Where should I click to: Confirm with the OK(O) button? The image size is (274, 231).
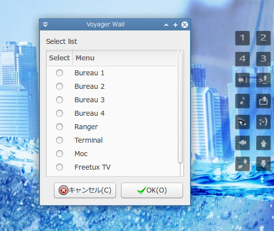(152, 190)
